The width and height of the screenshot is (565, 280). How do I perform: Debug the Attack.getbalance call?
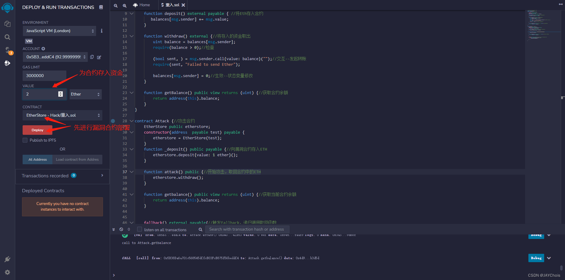[x=536, y=258]
